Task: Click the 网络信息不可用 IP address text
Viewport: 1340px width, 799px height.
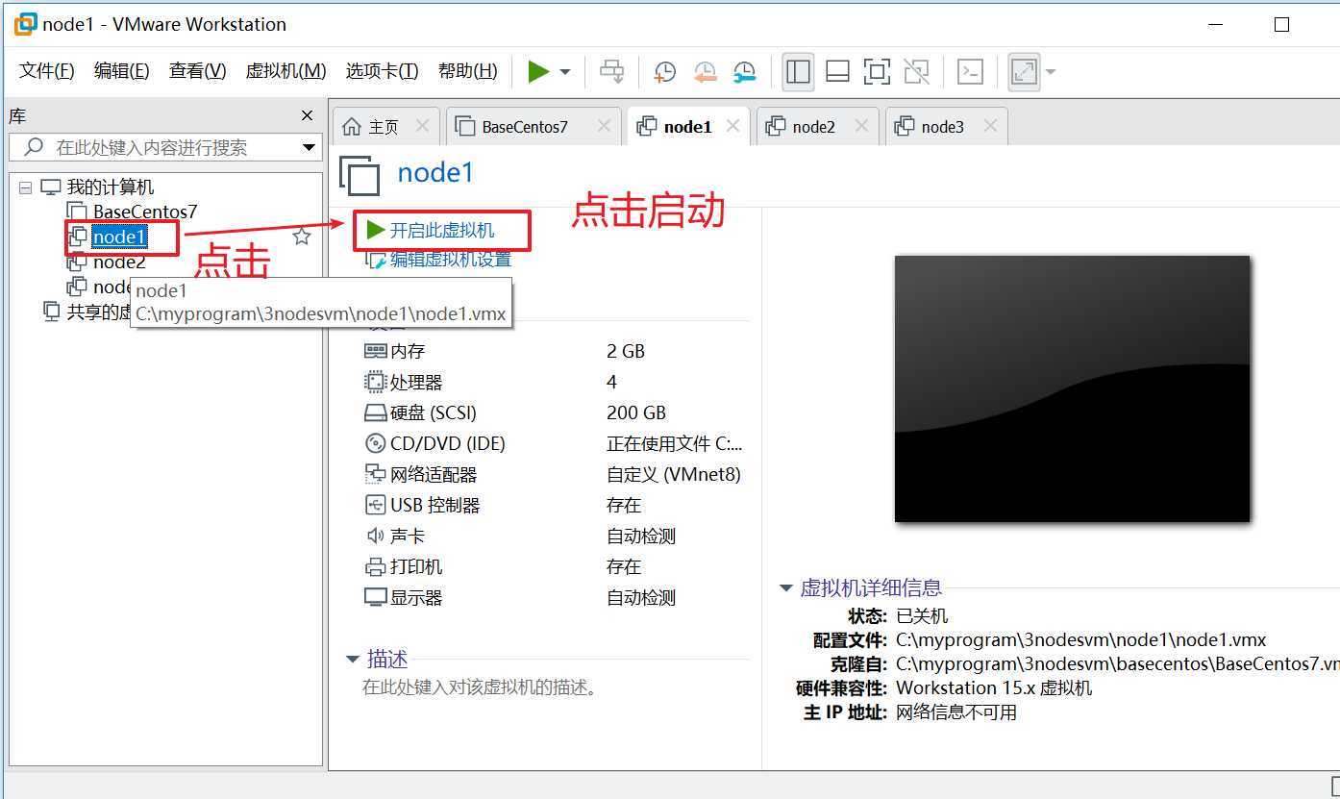Action: click(956, 712)
